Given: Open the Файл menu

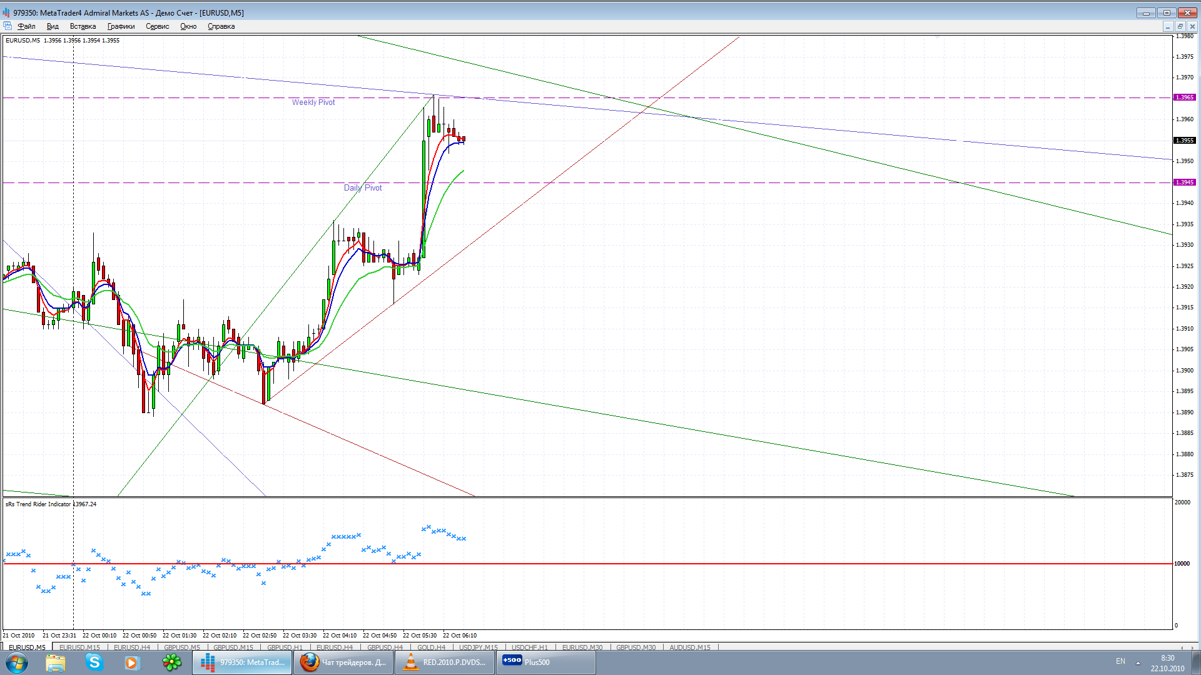Looking at the screenshot, I should (26, 26).
